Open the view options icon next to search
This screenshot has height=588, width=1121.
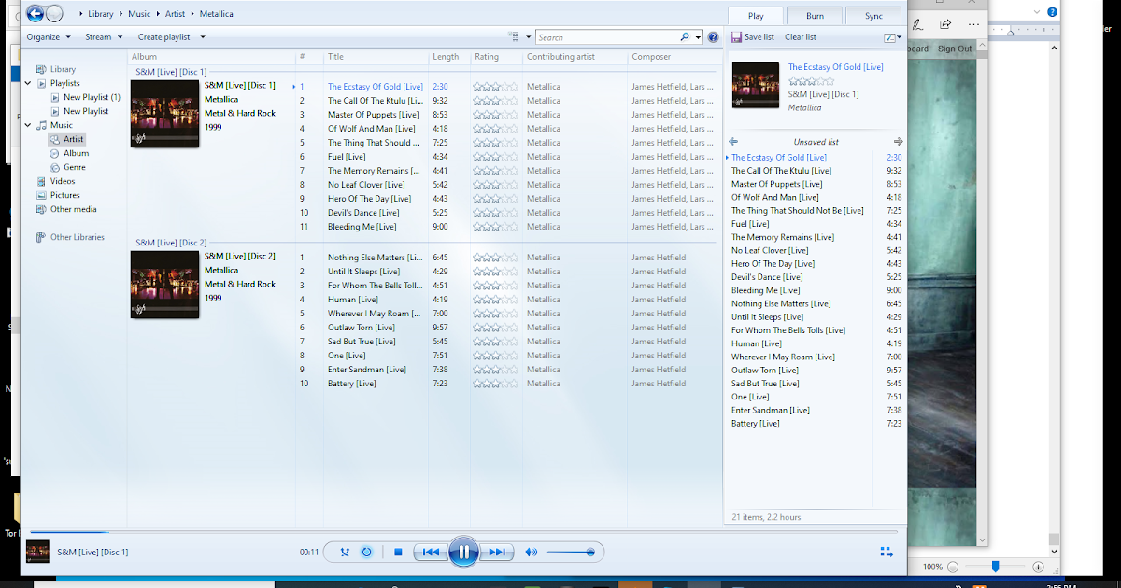click(513, 37)
